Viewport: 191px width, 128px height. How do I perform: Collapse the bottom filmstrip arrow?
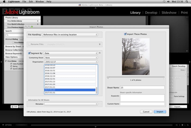(95, 127)
